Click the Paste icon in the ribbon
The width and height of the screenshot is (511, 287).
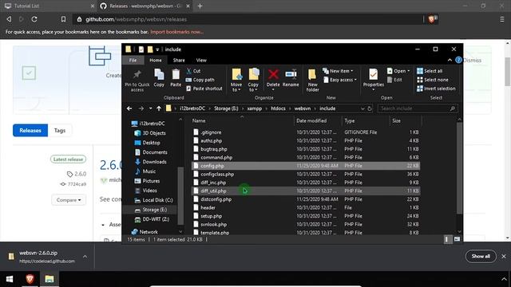tap(176, 74)
